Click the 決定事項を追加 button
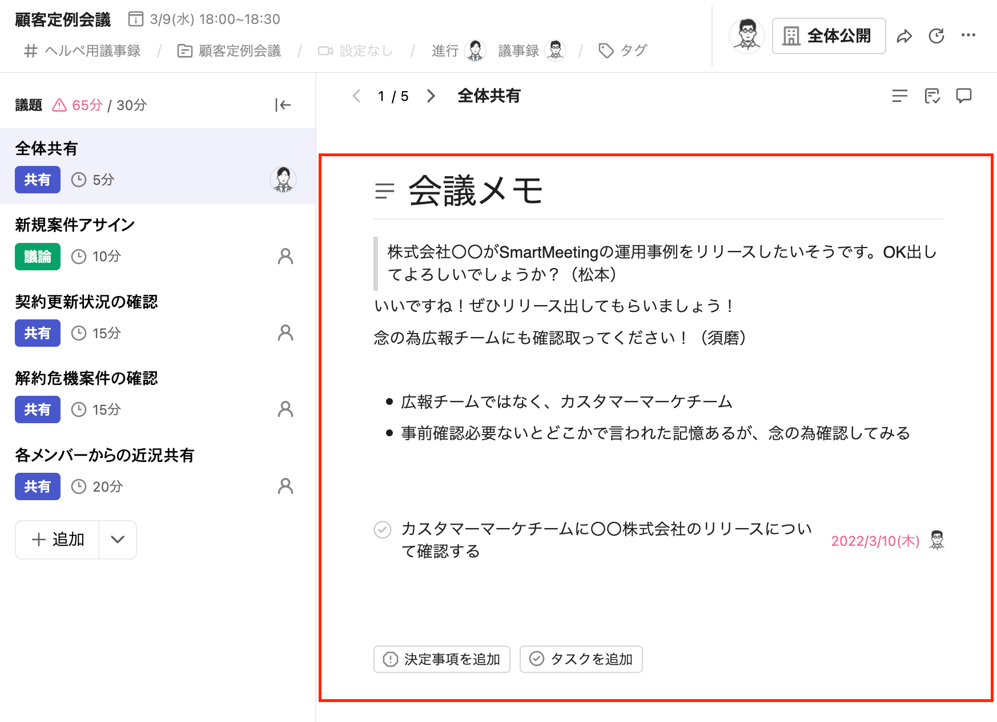Viewport: 997px width, 722px height. (442, 659)
